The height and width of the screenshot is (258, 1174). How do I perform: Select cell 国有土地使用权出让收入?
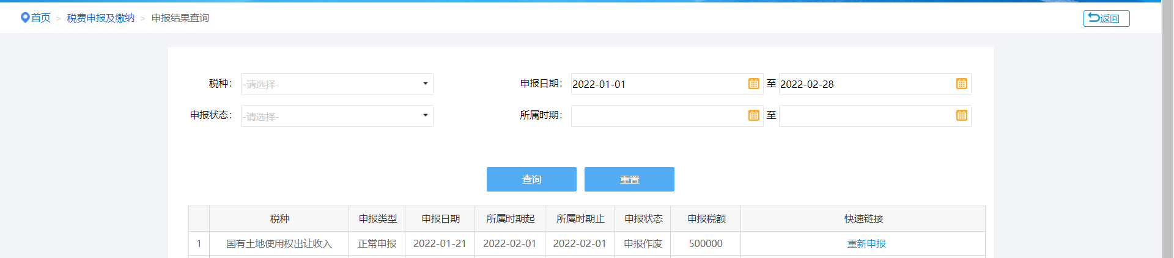[279, 243]
